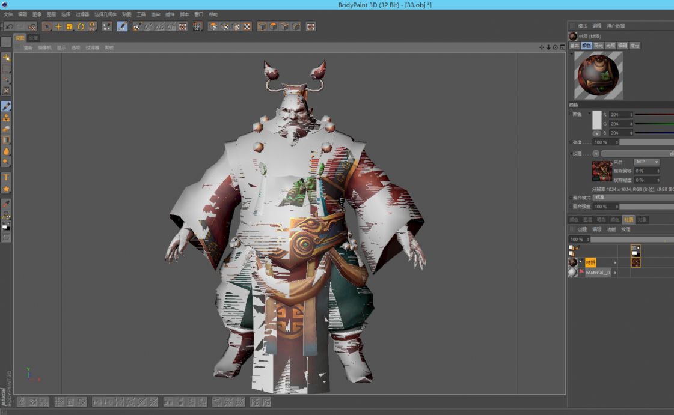Click the red R channel slider
The height and width of the screenshot is (415, 674).
coord(654,115)
